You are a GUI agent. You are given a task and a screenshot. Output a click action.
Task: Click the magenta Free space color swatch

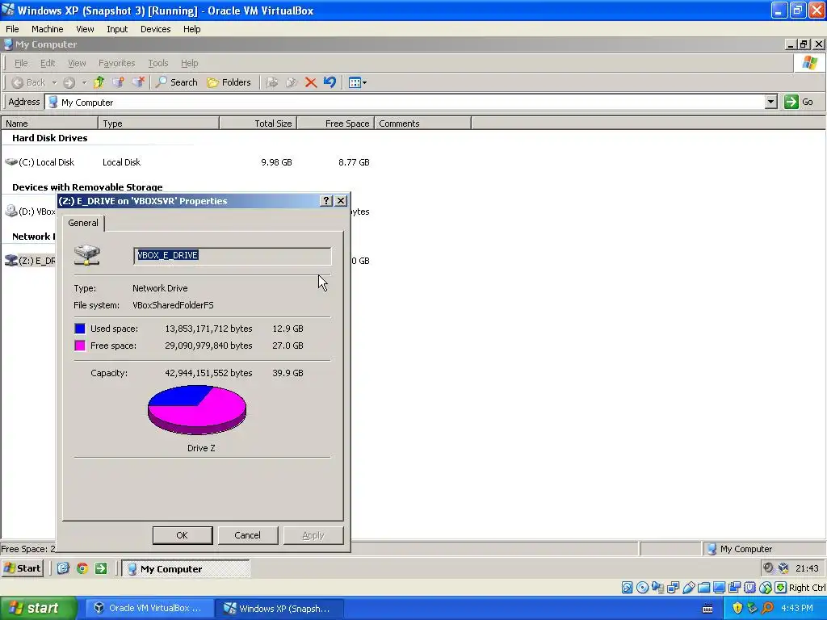tap(80, 346)
